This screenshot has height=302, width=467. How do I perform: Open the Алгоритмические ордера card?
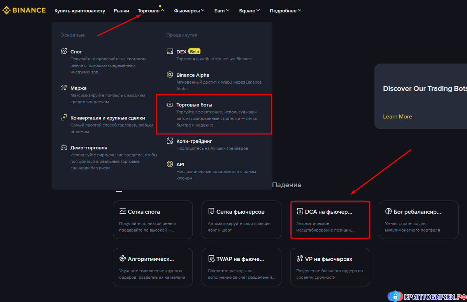[x=153, y=267]
